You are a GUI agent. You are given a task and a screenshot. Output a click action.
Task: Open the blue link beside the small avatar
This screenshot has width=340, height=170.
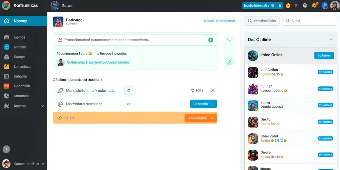tap(98, 62)
